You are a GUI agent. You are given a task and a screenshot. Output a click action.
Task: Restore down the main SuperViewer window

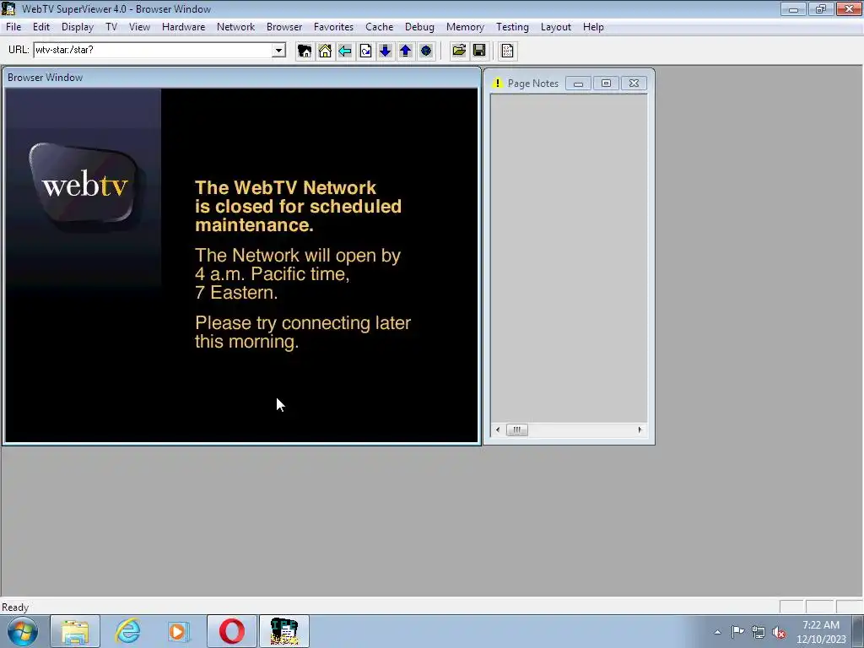pos(820,8)
